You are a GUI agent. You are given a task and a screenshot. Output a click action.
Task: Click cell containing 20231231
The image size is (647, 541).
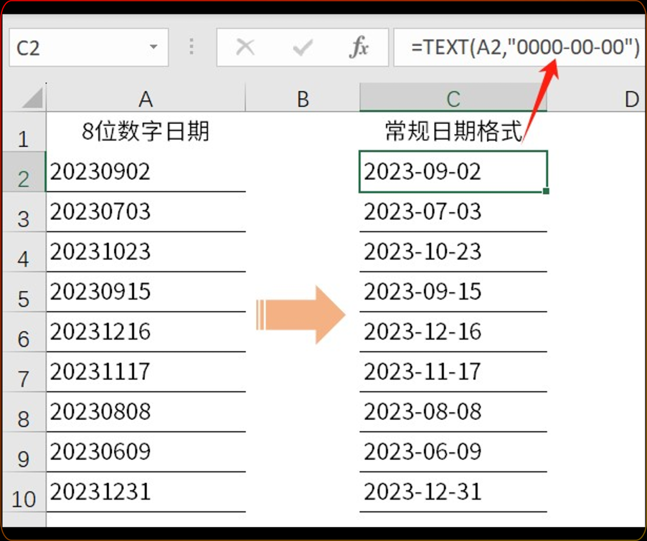pyautogui.click(x=146, y=491)
